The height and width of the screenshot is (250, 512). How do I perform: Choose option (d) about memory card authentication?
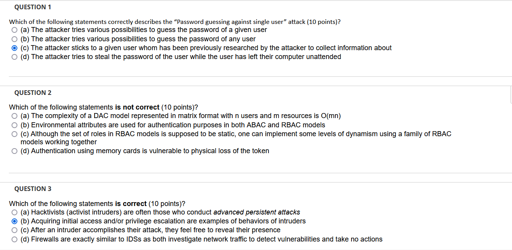pyautogui.click(x=14, y=151)
